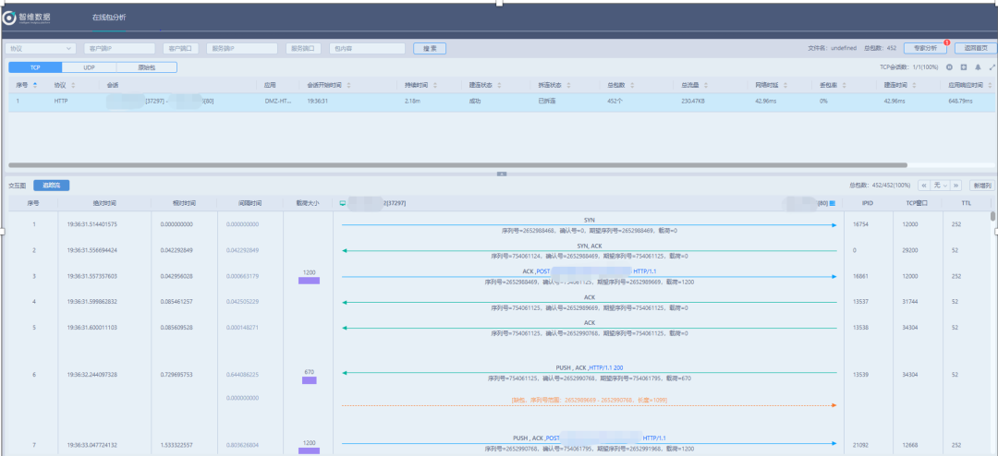The height and width of the screenshot is (456, 998).
Task: Go to previous page with « button
Action: [x=923, y=186]
